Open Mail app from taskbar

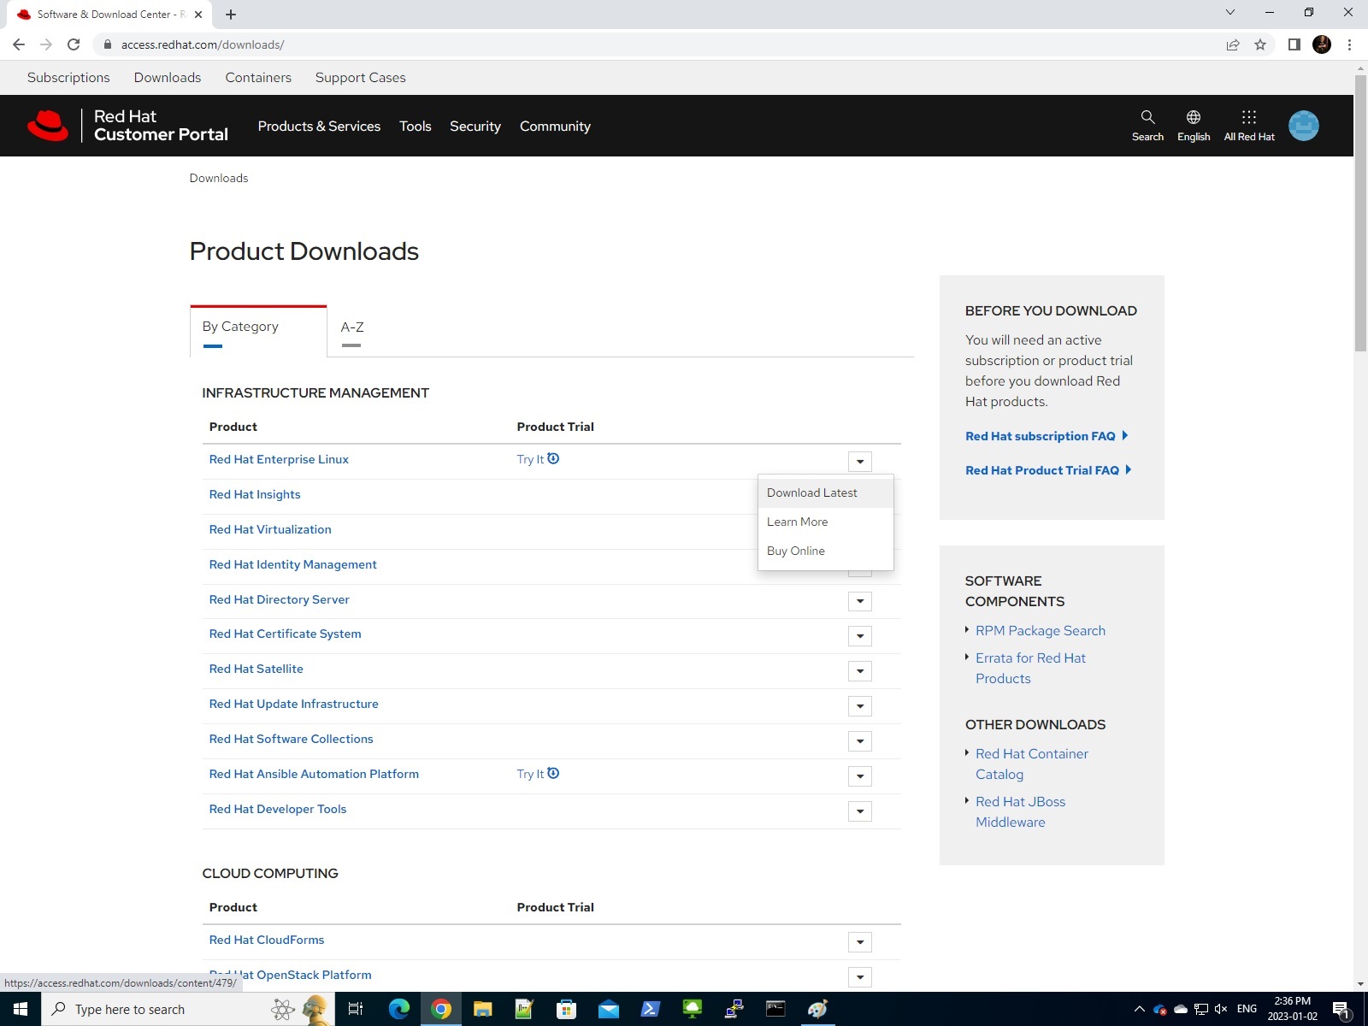(609, 1009)
